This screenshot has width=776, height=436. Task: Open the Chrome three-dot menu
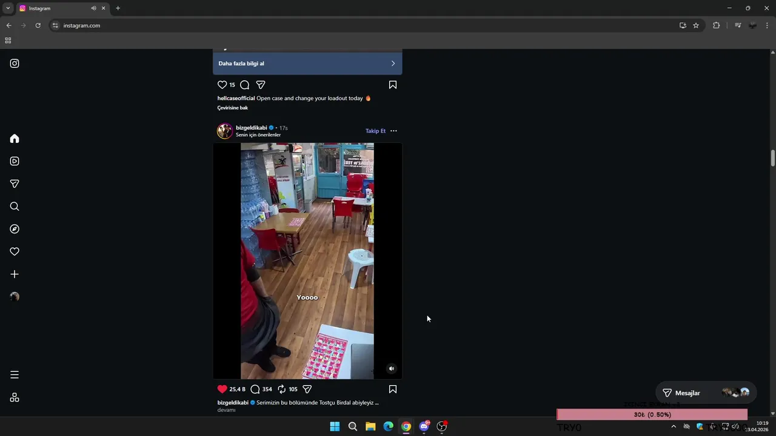click(767, 25)
